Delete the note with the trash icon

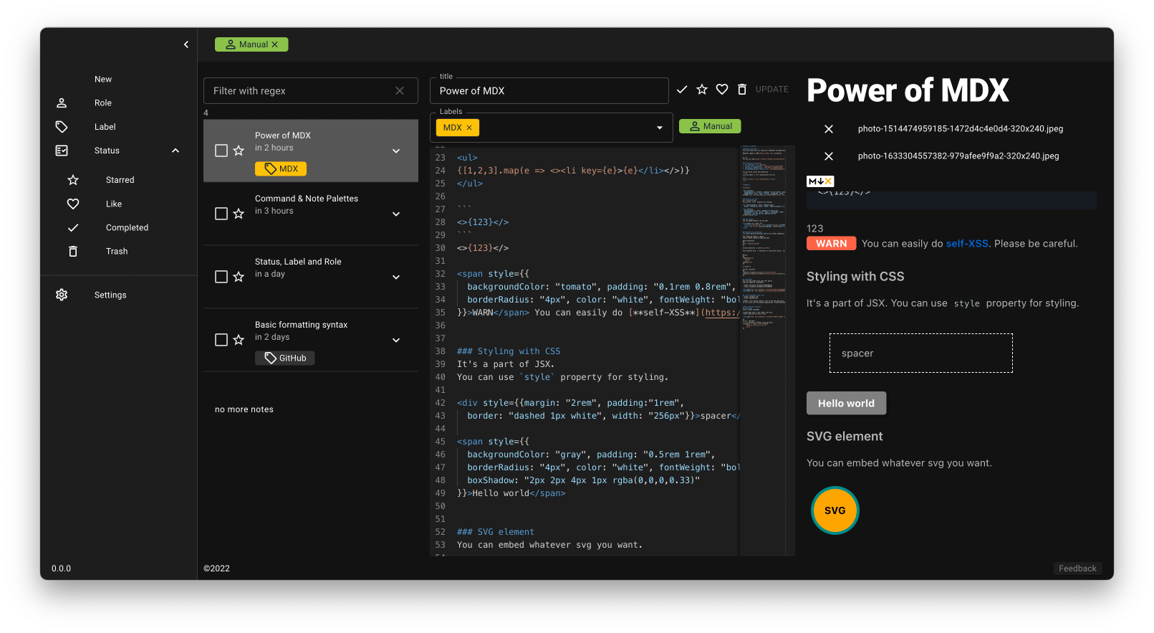(742, 90)
